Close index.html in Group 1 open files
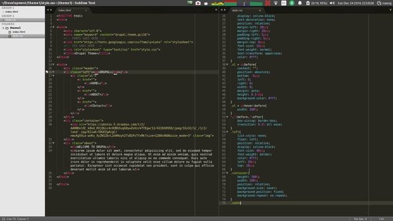This screenshot has width=393, height=221. pyautogui.click(x=3, y=12)
